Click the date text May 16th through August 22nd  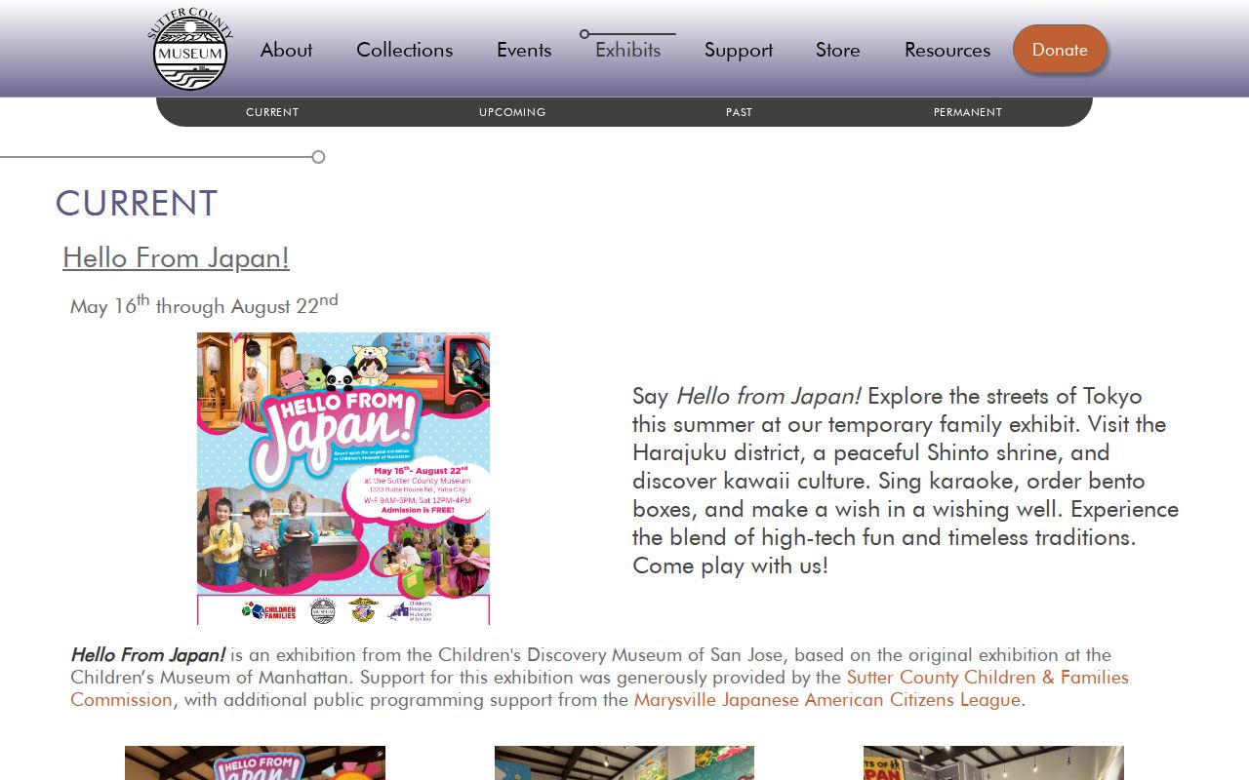(x=204, y=304)
